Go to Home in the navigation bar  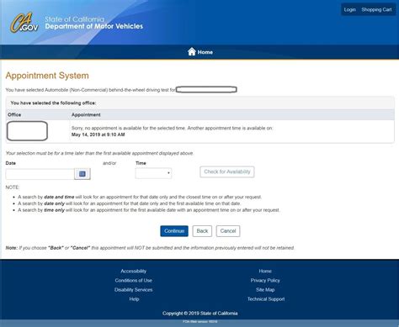(205, 52)
